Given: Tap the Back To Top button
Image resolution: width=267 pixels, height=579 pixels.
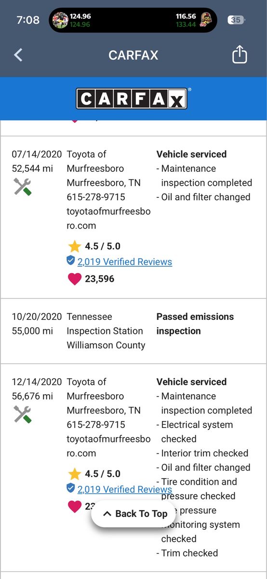Looking at the screenshot, I should pos(135,514).
